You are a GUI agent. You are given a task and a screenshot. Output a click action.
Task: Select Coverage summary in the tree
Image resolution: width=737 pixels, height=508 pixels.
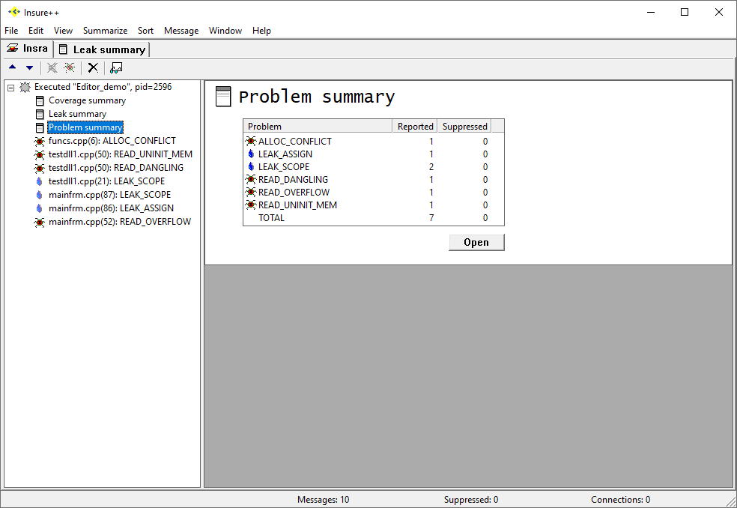tap(87, 100)
